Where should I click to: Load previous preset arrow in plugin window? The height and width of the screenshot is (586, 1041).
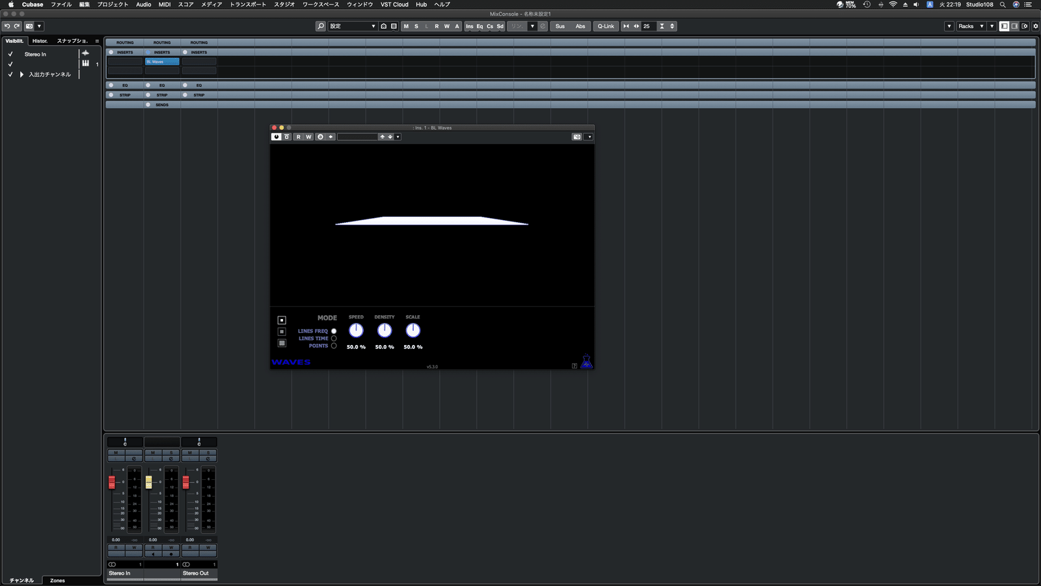click(x=383, y=137)
